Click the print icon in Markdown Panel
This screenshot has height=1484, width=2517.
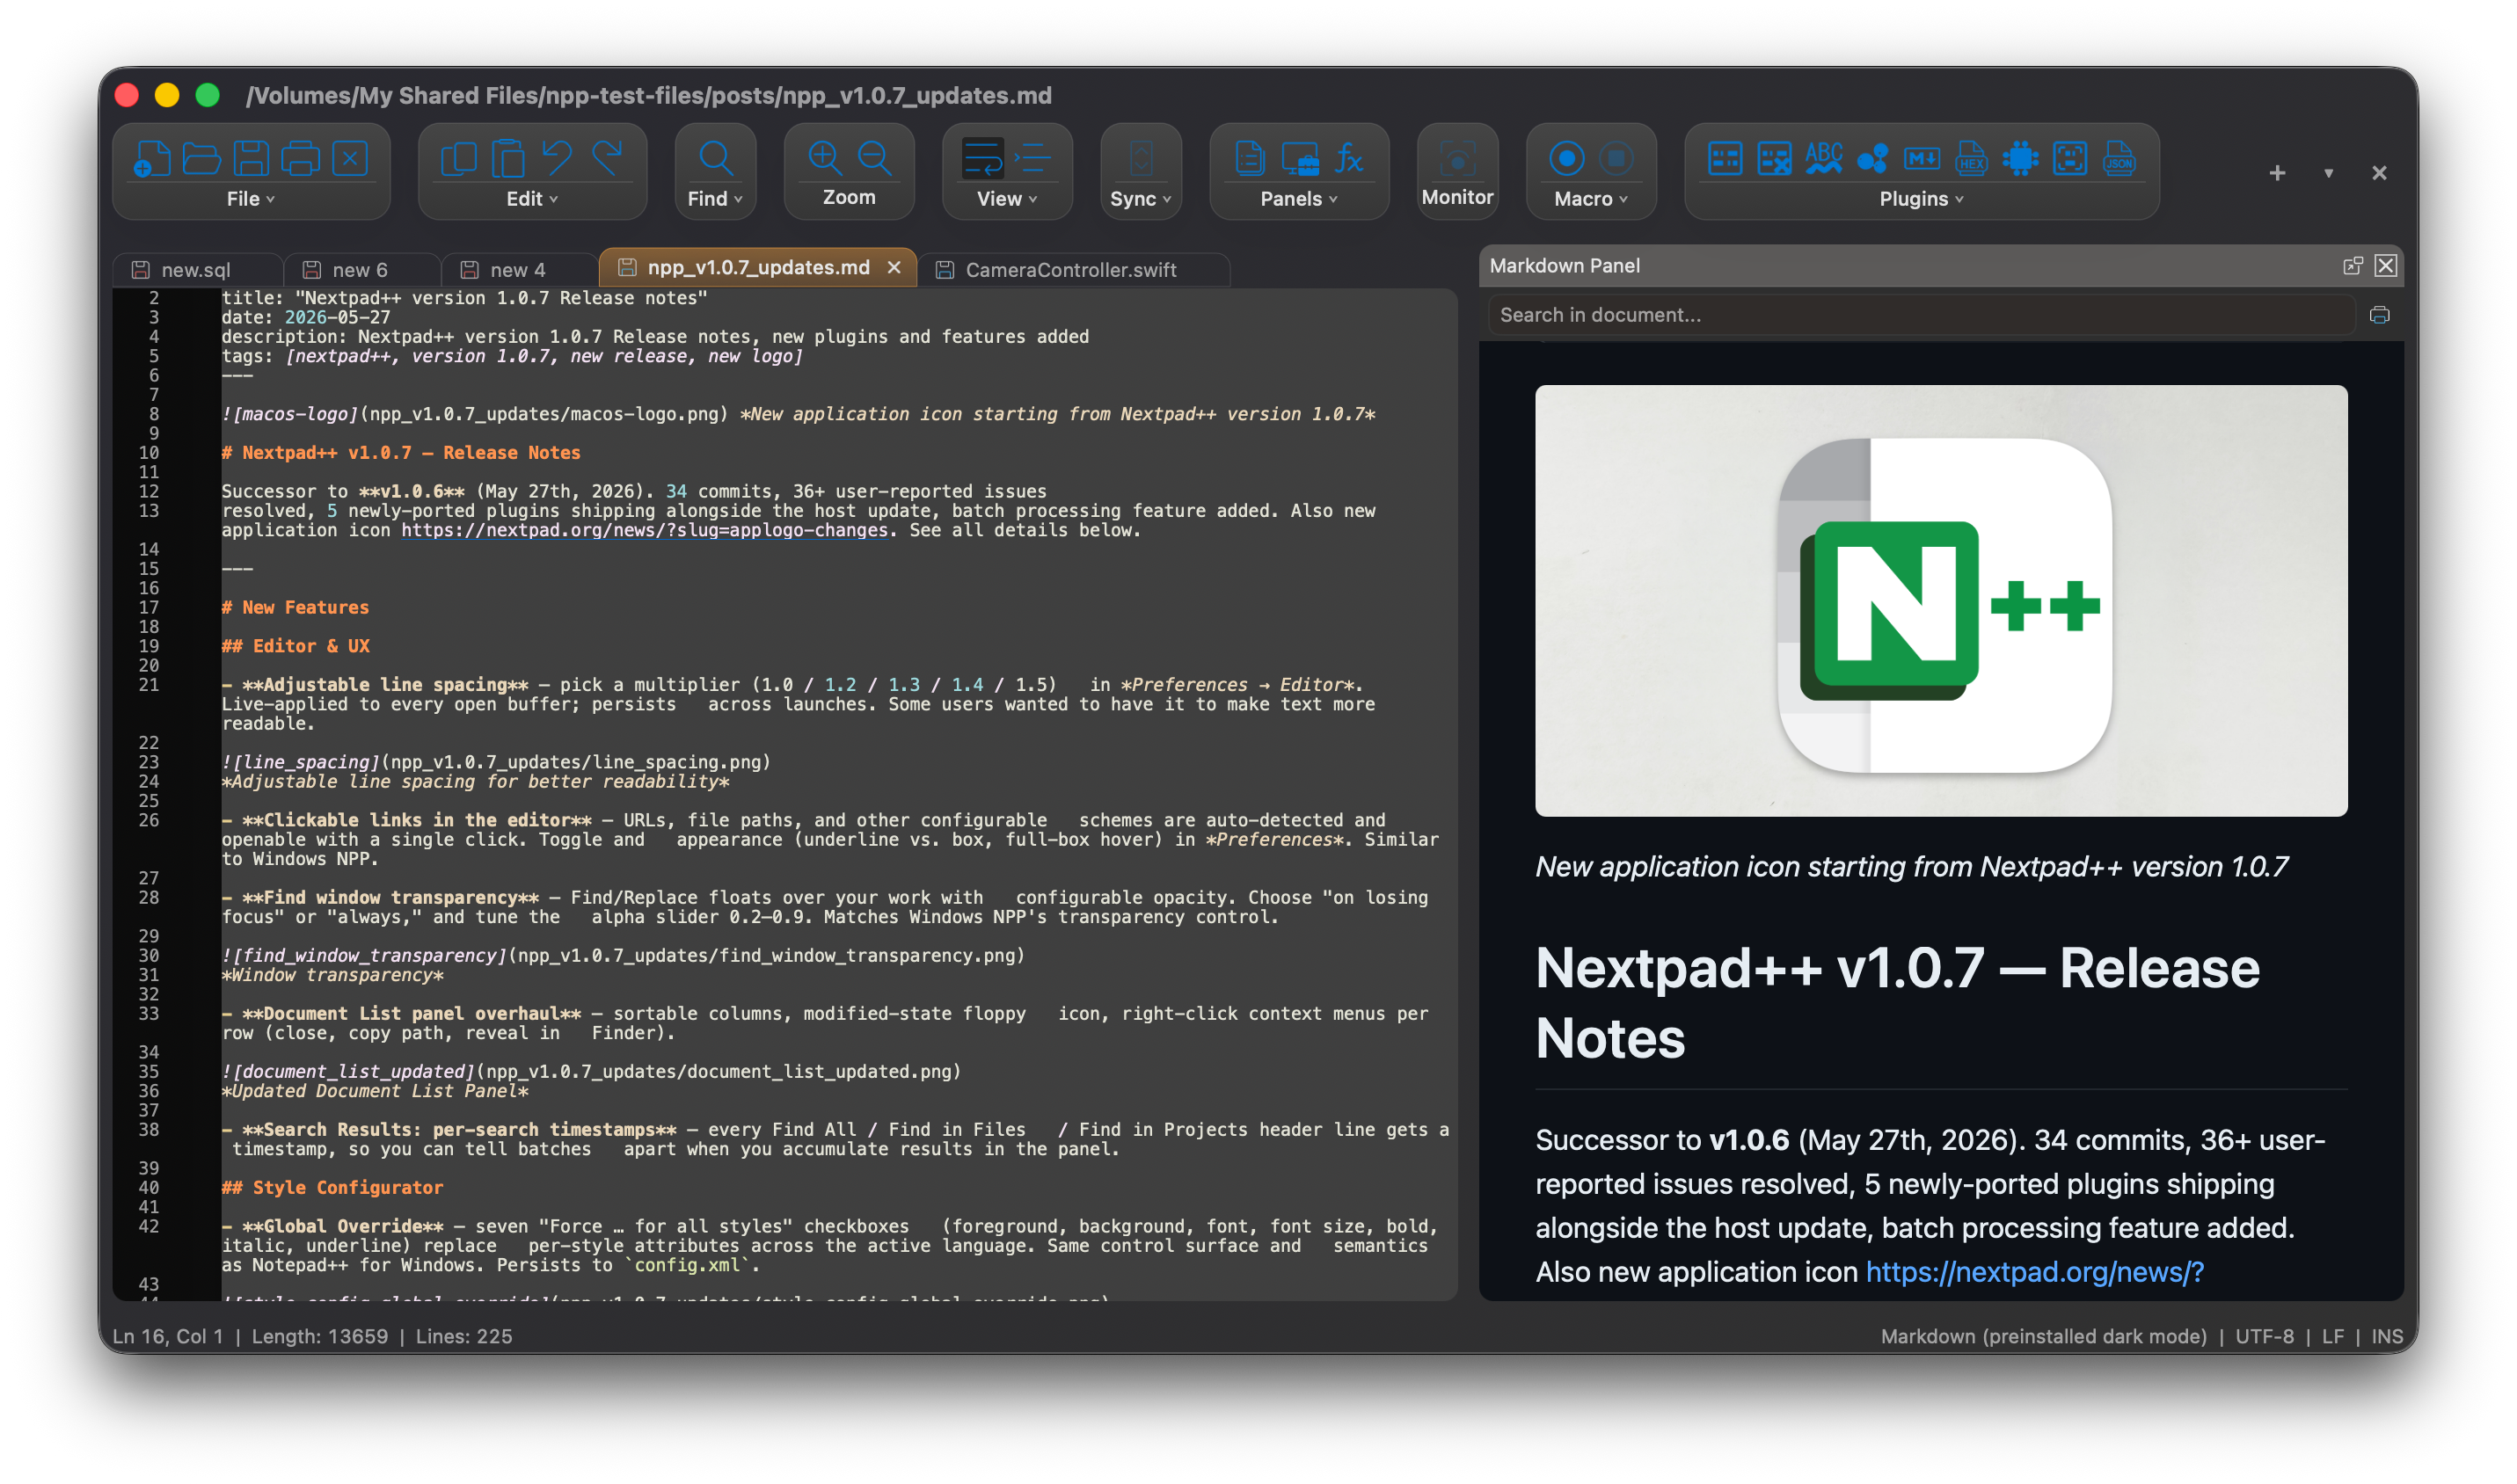pos(2379,315)
